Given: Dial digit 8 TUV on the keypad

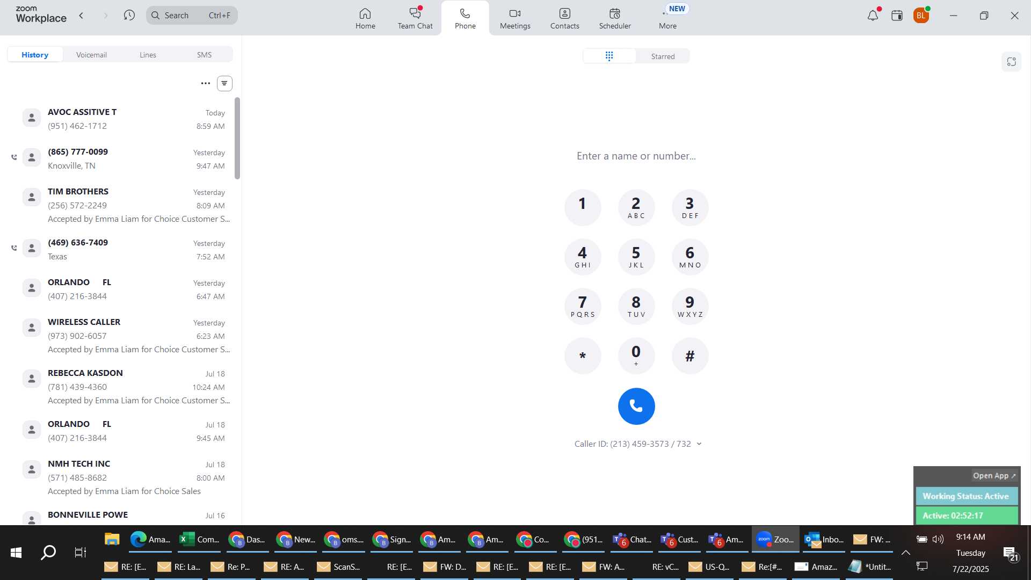Looking at the screenshot, I should (636, 306).
